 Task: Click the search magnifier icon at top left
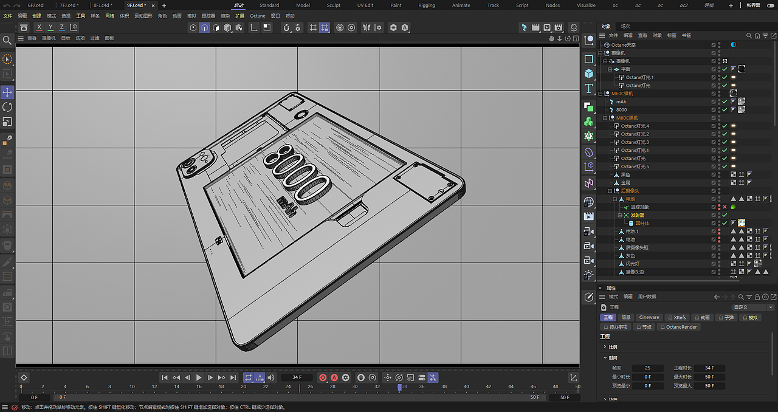click(x=7, y=40)
